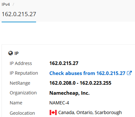Click the Name value NAMEC-4
135x117 pixels.
pyautogui.click(x=59, y=103)
